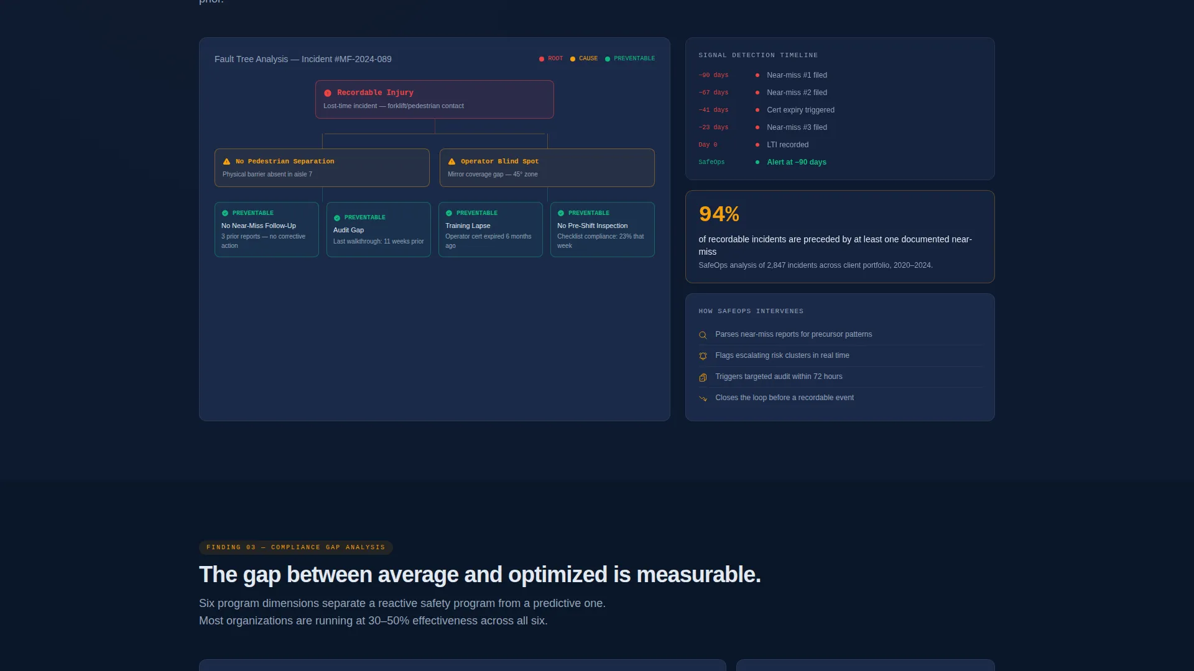Select the Operator Blind Spot cause node
Viewport: 1194px width, 671px height.
pos(547,168)
